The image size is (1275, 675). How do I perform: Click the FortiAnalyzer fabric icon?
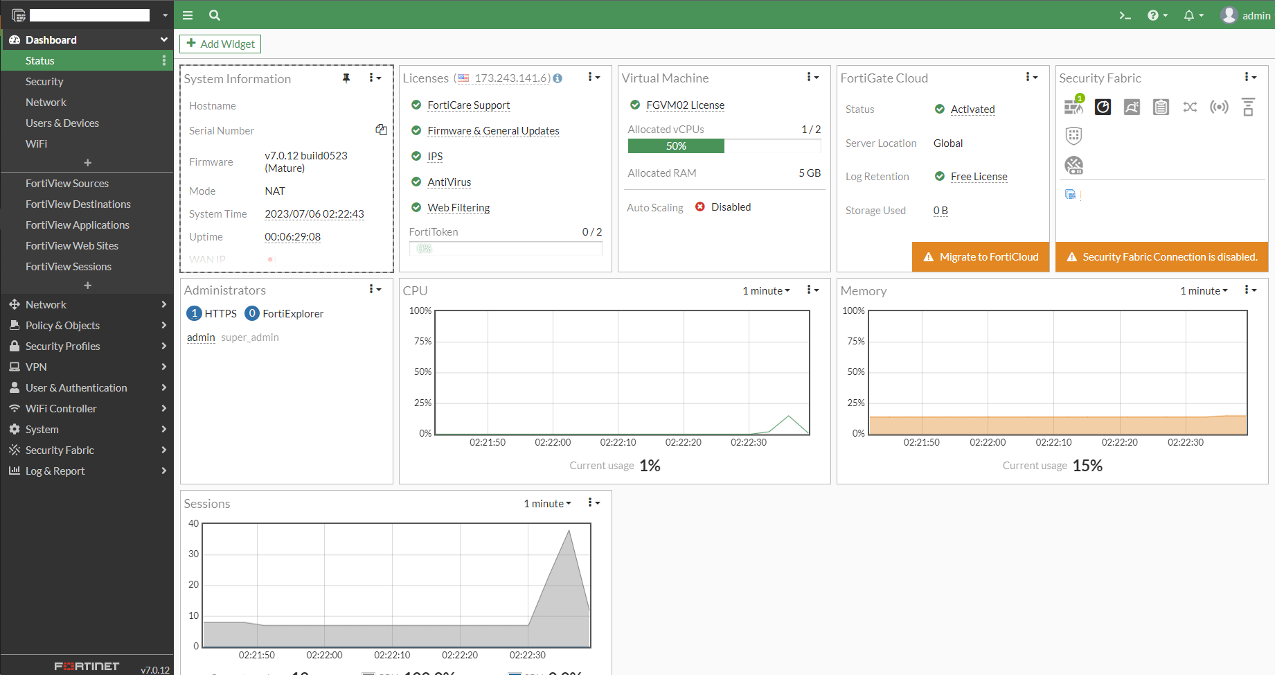[x=1103, y=107]
